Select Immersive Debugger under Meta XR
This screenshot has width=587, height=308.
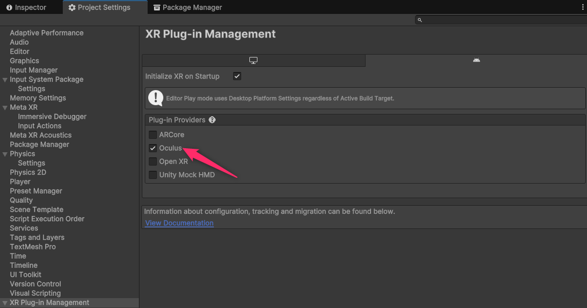(x=52, y=117)
